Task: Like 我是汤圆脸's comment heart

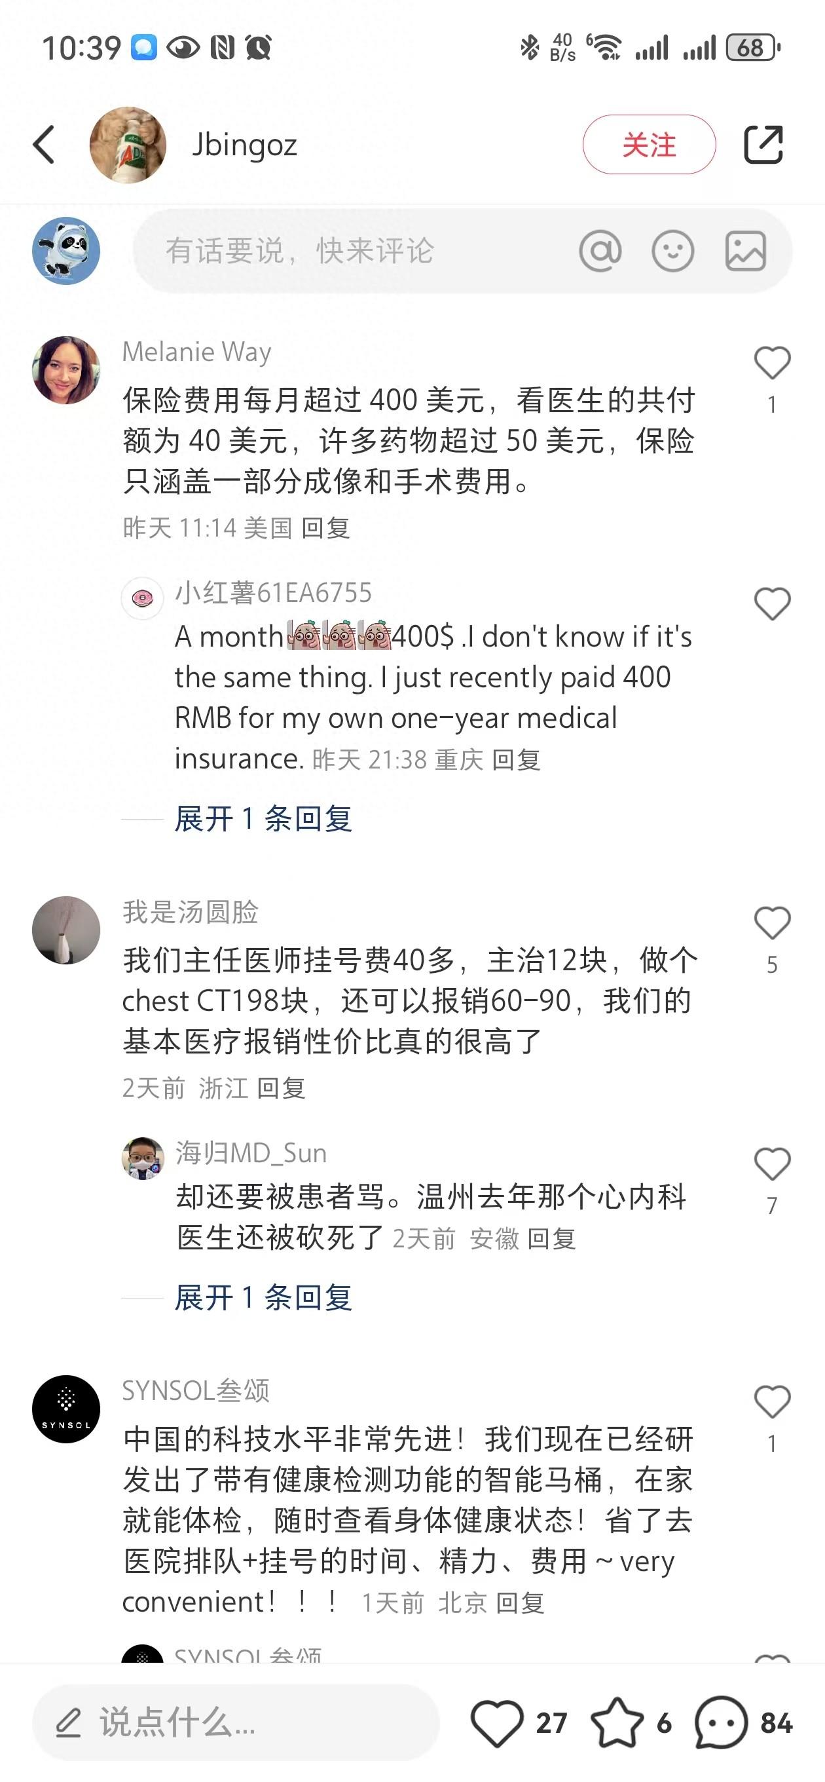Action: [773, 923]
